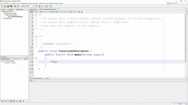Click the Uncomment line icon in editor toolbar
The width and height of the screenshot is (188, 105).
(82, 12)
